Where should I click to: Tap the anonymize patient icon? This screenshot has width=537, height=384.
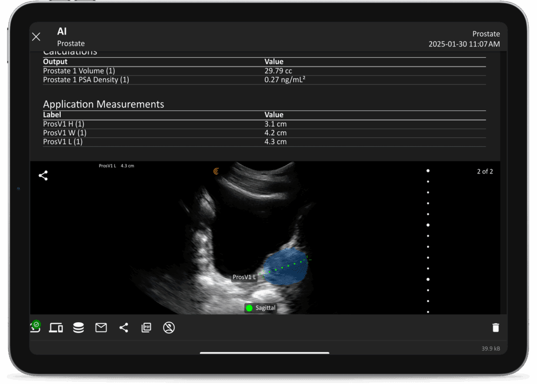(169, 328)
